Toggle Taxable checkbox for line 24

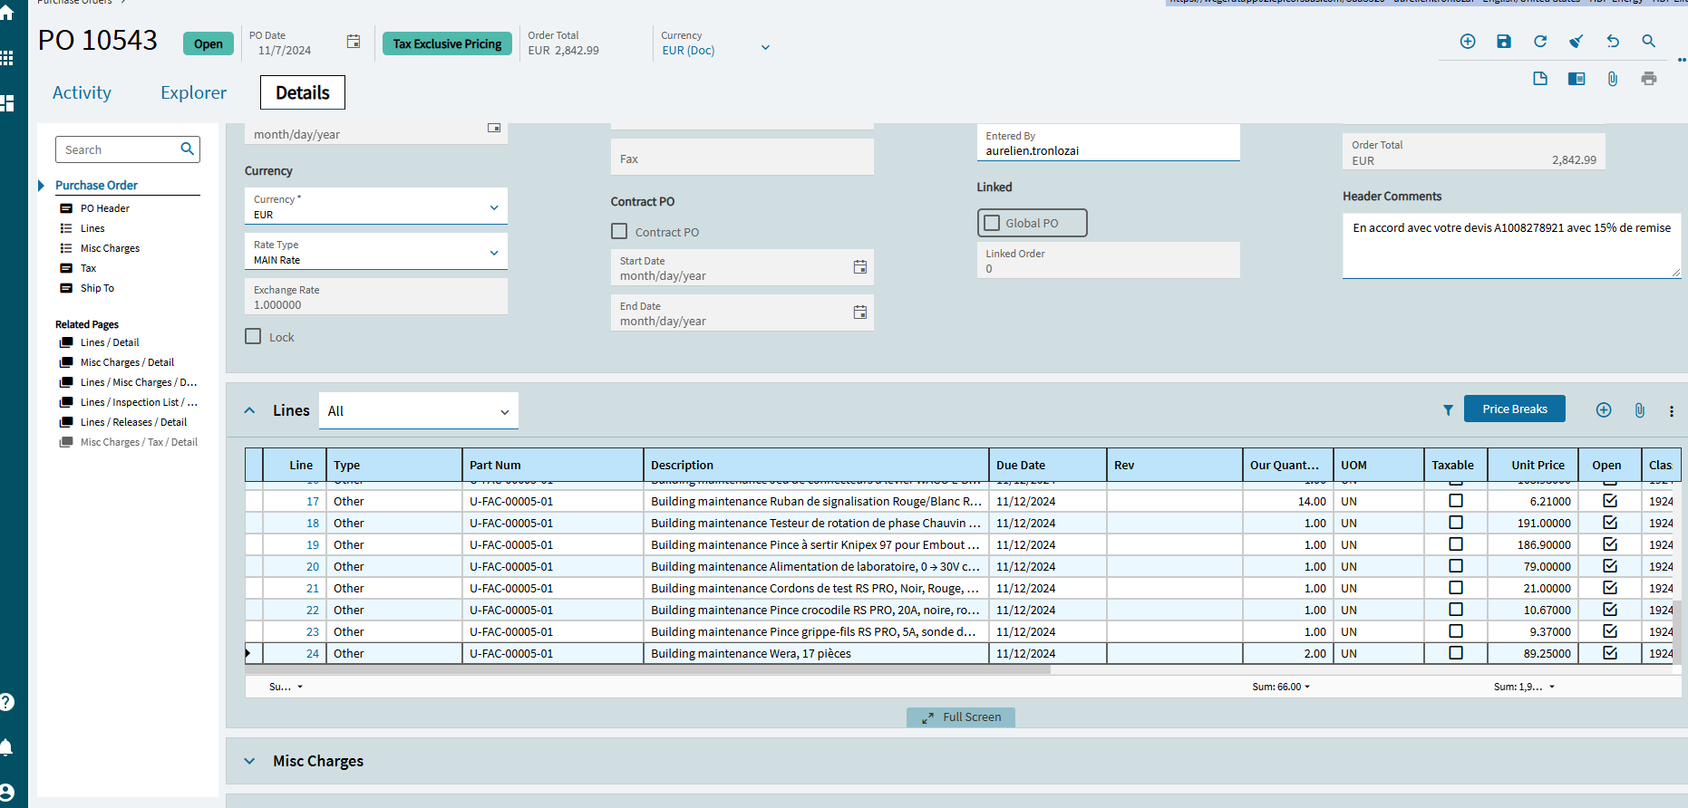coord(1456,652)
